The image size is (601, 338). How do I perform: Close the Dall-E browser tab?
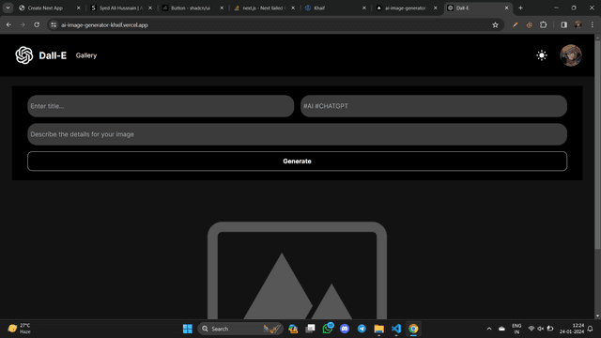pos(506,8)
